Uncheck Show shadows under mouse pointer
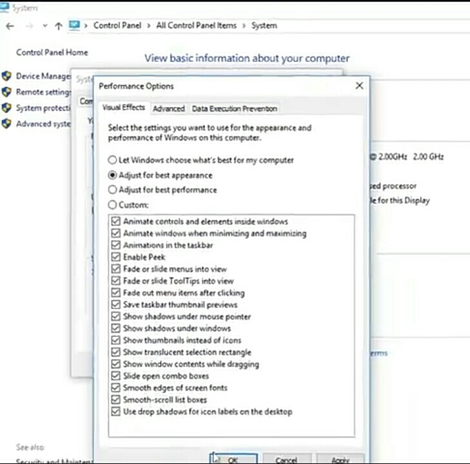 115,316
